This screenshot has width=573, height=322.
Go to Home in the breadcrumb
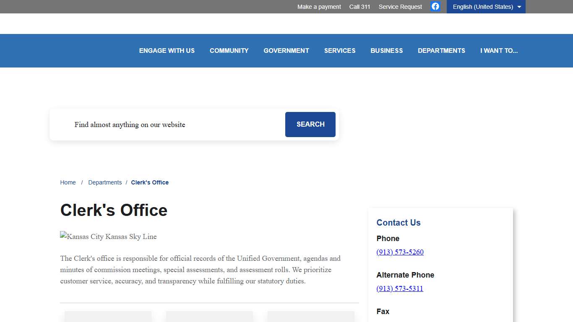[x=68, y=182]
